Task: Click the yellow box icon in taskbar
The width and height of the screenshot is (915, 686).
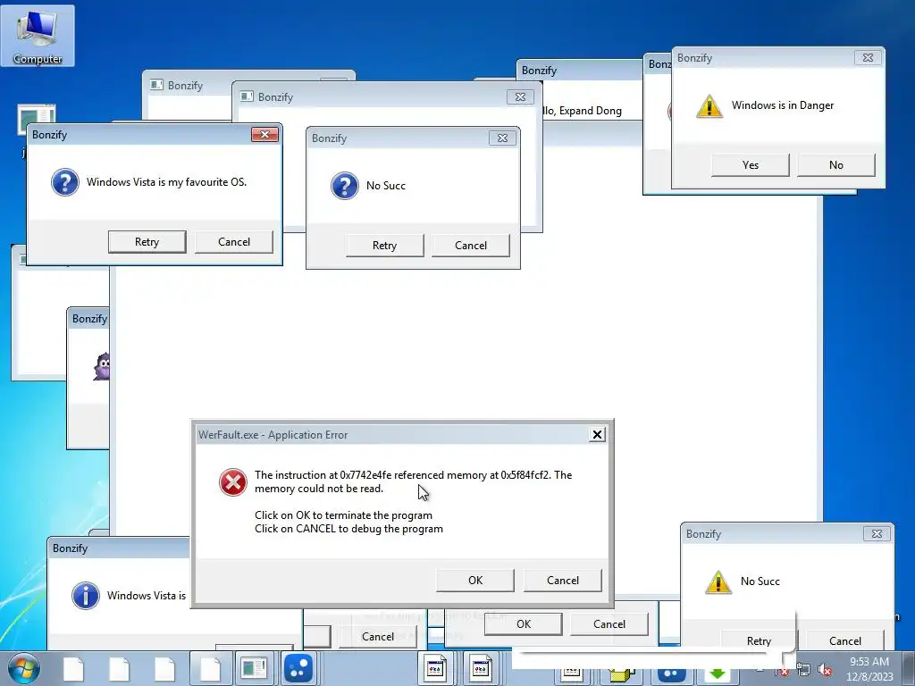Action: (x=622, y=675)
